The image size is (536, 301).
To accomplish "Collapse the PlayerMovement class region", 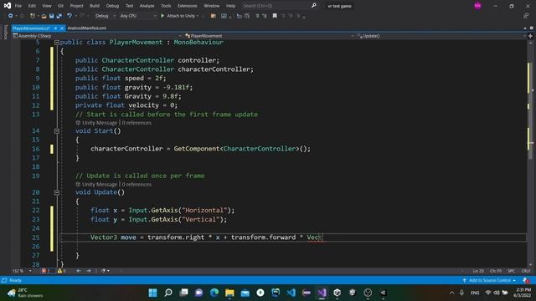I will [x=57, y=43].
